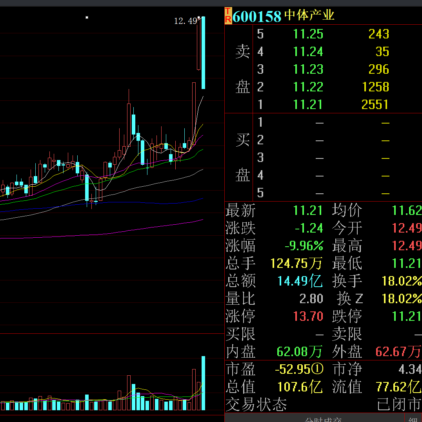Select sell level 4 price 11.24

[x=308, y=52]
